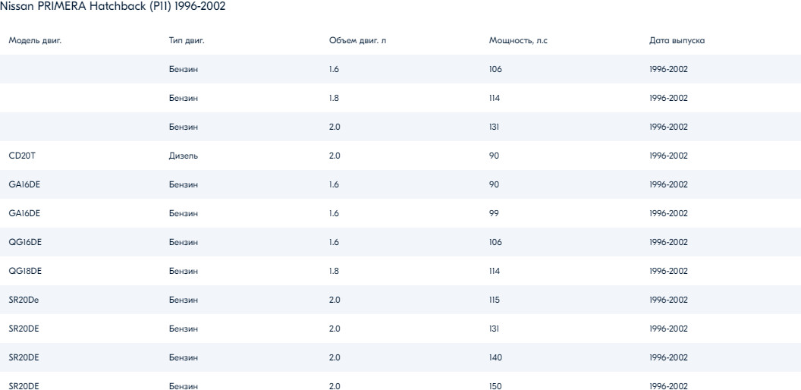Click the Nissan PRIMERA Hatchback (P11) title

[112, 6]
